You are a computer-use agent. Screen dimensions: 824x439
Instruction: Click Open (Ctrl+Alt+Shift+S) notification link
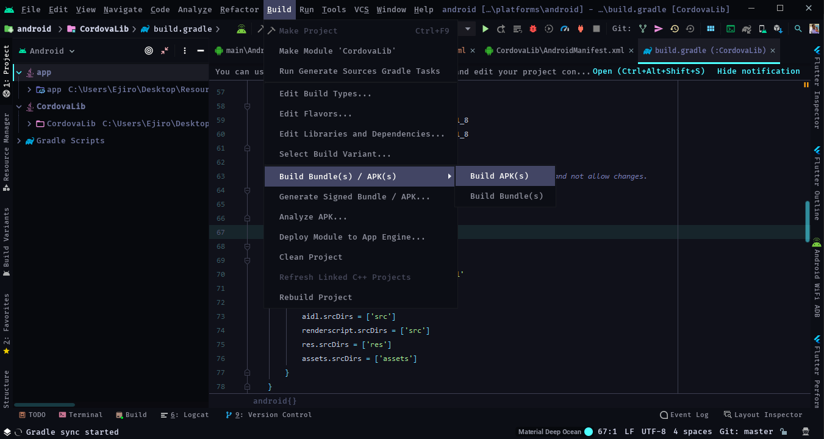coord(649,71)
